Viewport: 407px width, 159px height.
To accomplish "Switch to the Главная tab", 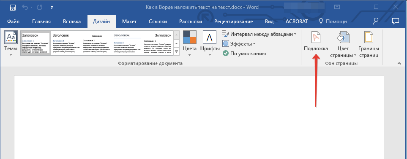I will (41, 22).
